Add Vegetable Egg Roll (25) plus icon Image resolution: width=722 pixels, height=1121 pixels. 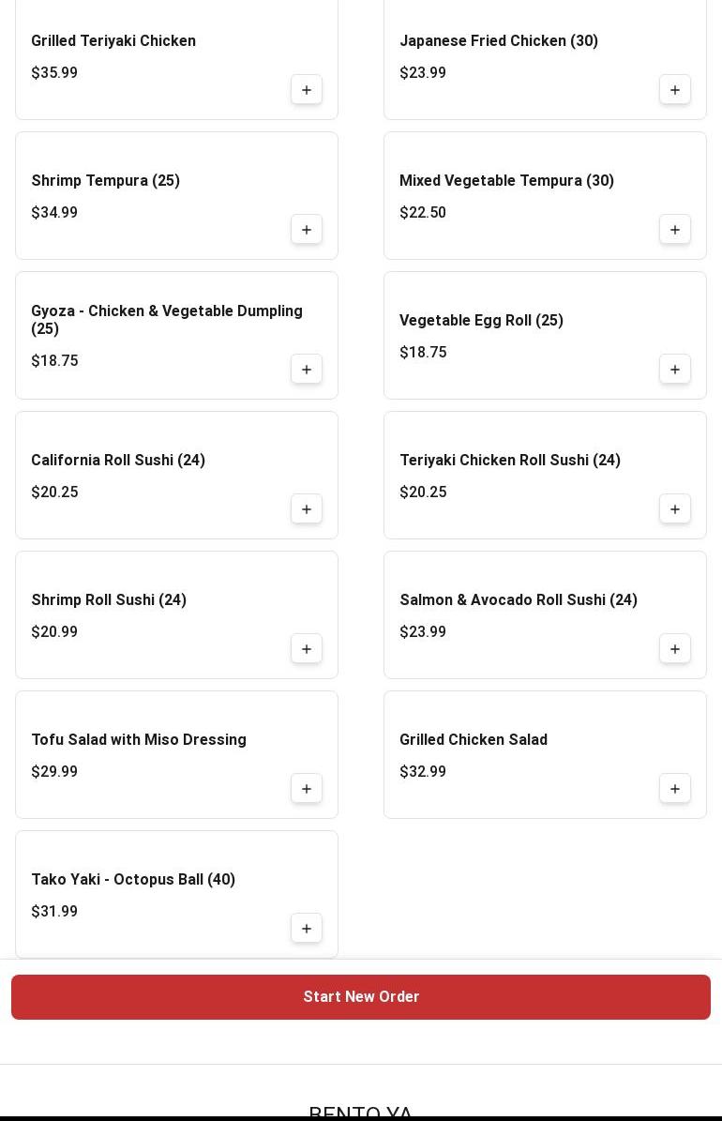[674, 369]
